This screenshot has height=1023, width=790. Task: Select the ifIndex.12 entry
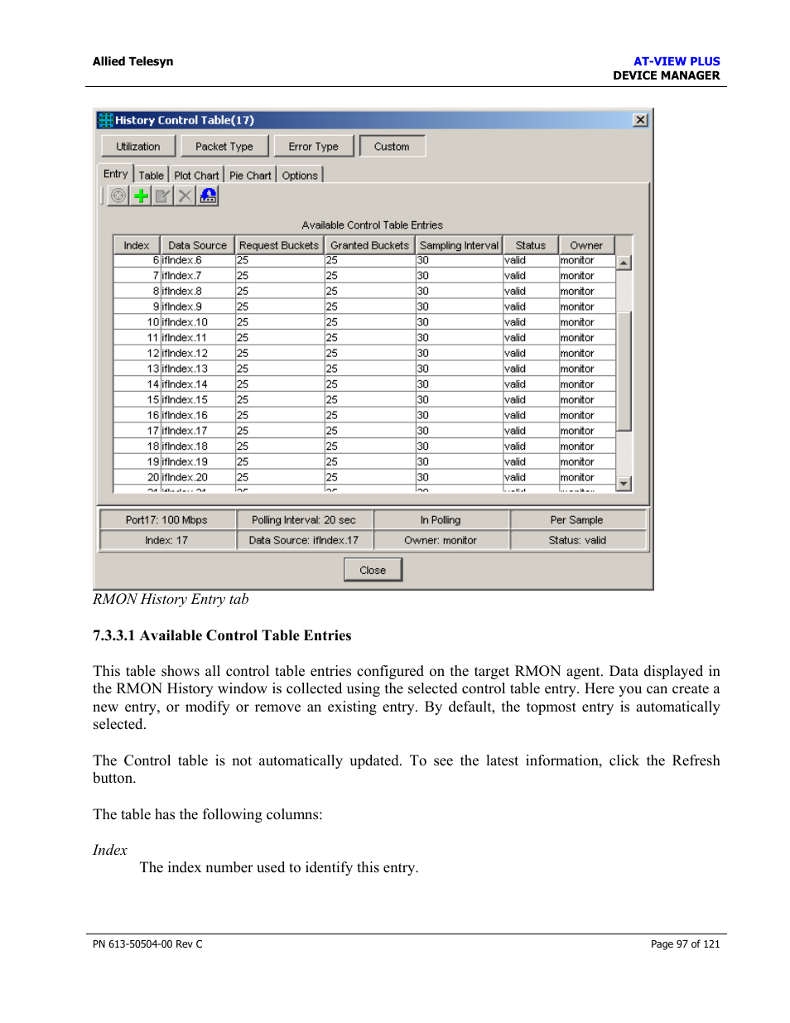364,354
